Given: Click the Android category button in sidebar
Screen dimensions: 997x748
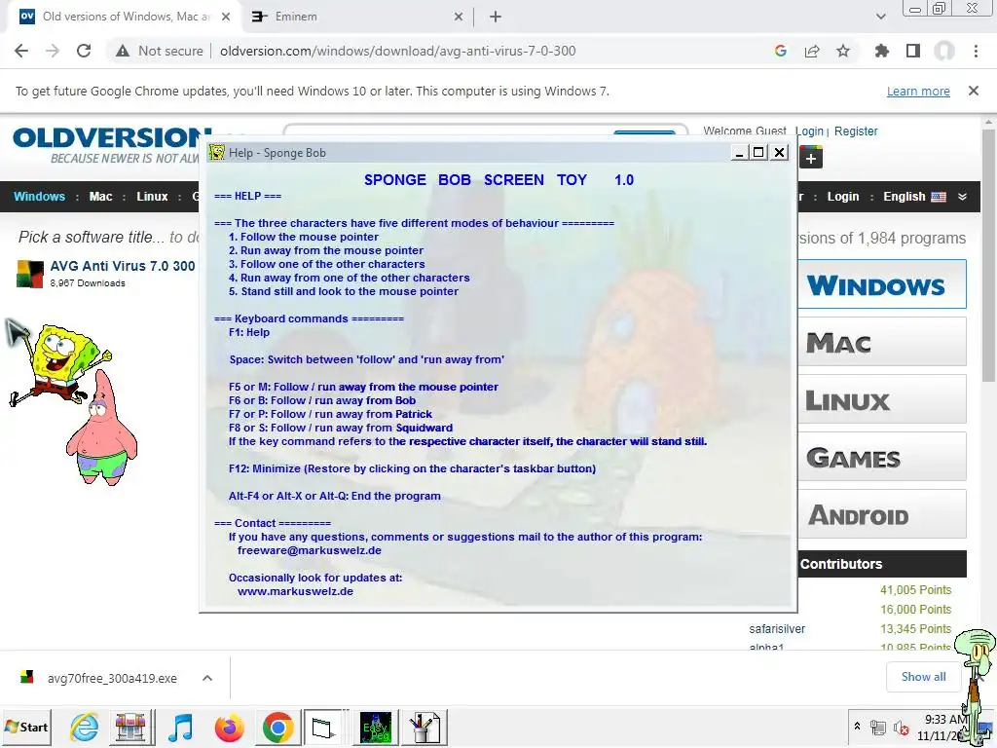Looking at the screenshot, I should (881, 514).
